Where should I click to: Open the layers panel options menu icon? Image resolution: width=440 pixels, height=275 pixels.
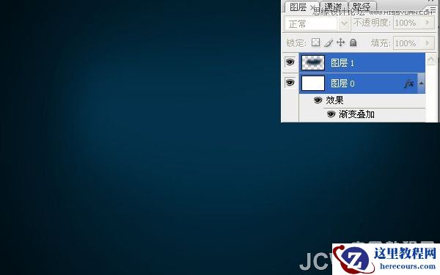coord(432,9)
